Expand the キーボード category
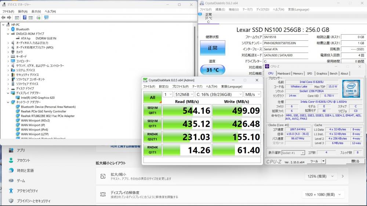The width and height of the screenshot is (367, 206). 8,57
